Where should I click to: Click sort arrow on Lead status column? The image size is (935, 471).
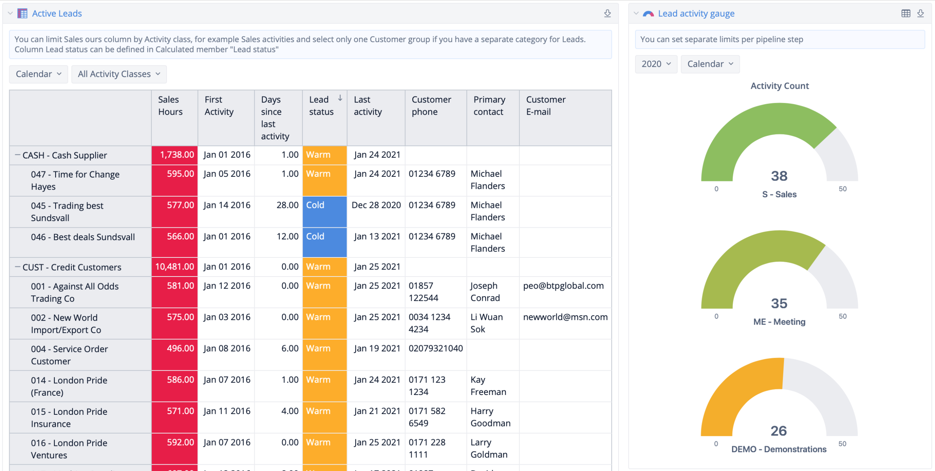(x=340, y=98)
